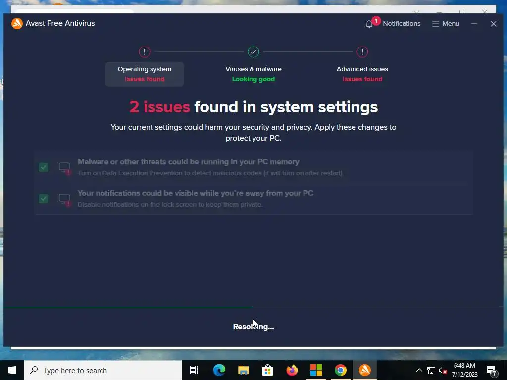Launch Firefox from taskbar
The height and width of the screenshot is (380, 507).
coord(292,370)
